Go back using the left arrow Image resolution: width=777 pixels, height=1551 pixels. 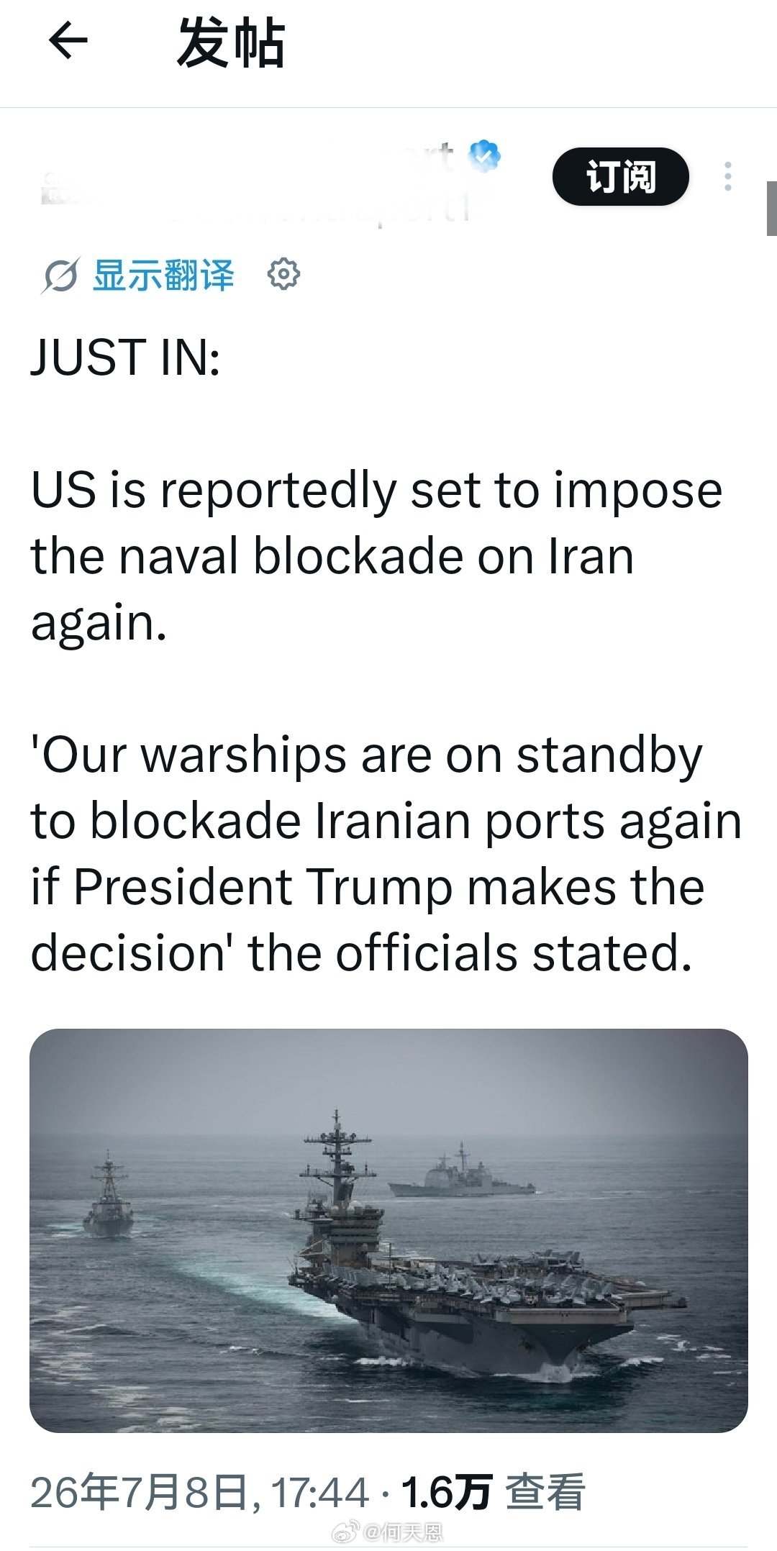pyautogui.click(x=68, y=40)
